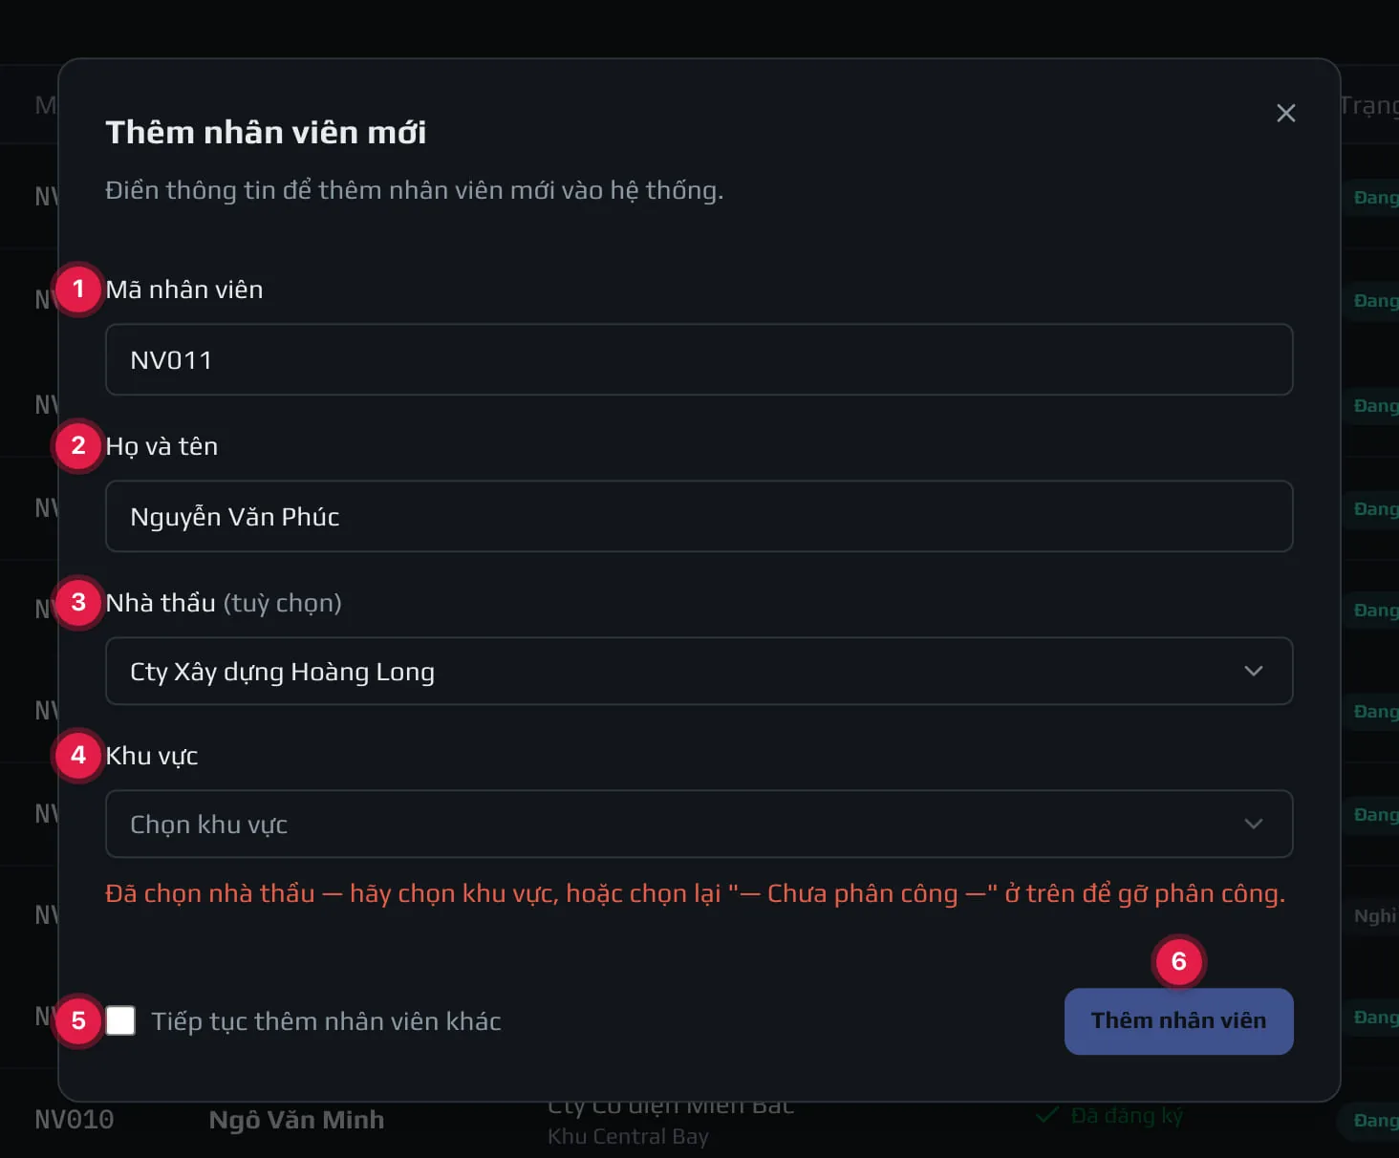1399x1158 pixels.
Task: Open the Nhà thầu dropdown
Action: point(699,671)
